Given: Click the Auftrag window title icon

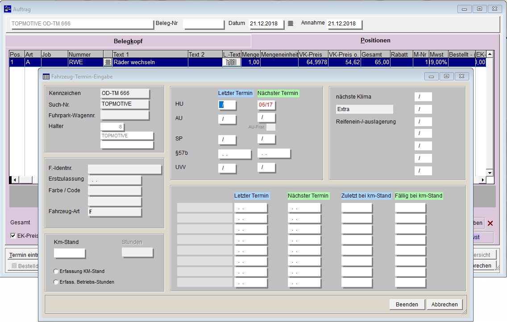Looking at the screenshot, I should (x=8, y=9).
